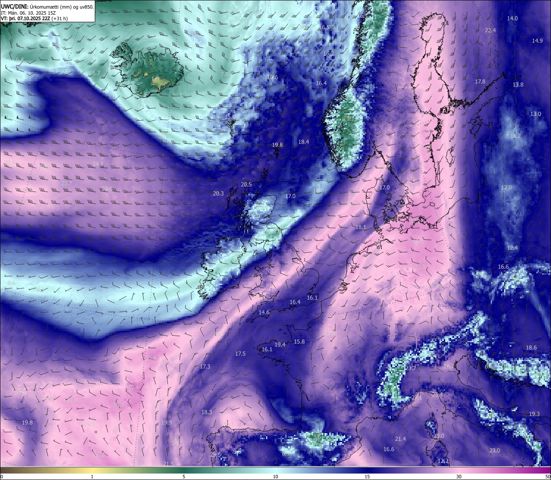Click the 1 tick label on legend
Viewport: 551px width, 480px height.
click(x=92, y=477)
